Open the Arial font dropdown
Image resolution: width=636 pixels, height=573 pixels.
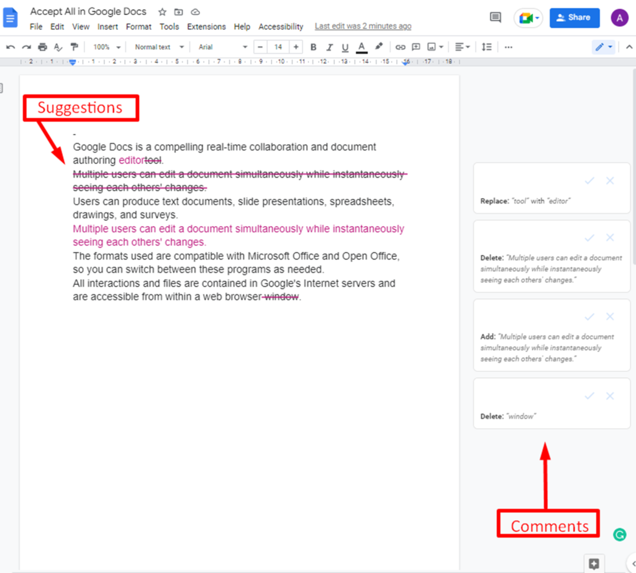[223, 47]
